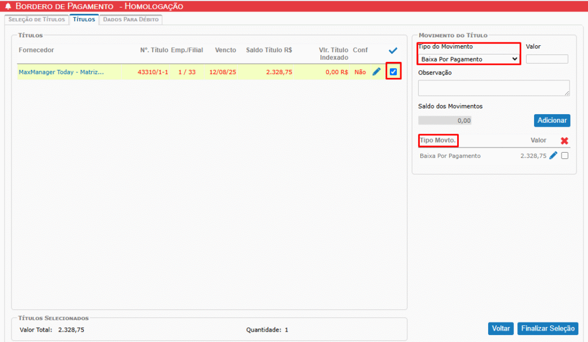Edit the Baixa Por Pagamento movement pencil icon

coord(554,156)
